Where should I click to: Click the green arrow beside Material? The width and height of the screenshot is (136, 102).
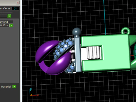(14, 86)
